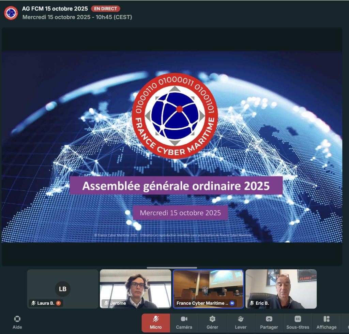The width and height of the screenshot is (349, 334).
Task: Click the orange P badge next to Laura B.
Action: [x=58, y=303]
